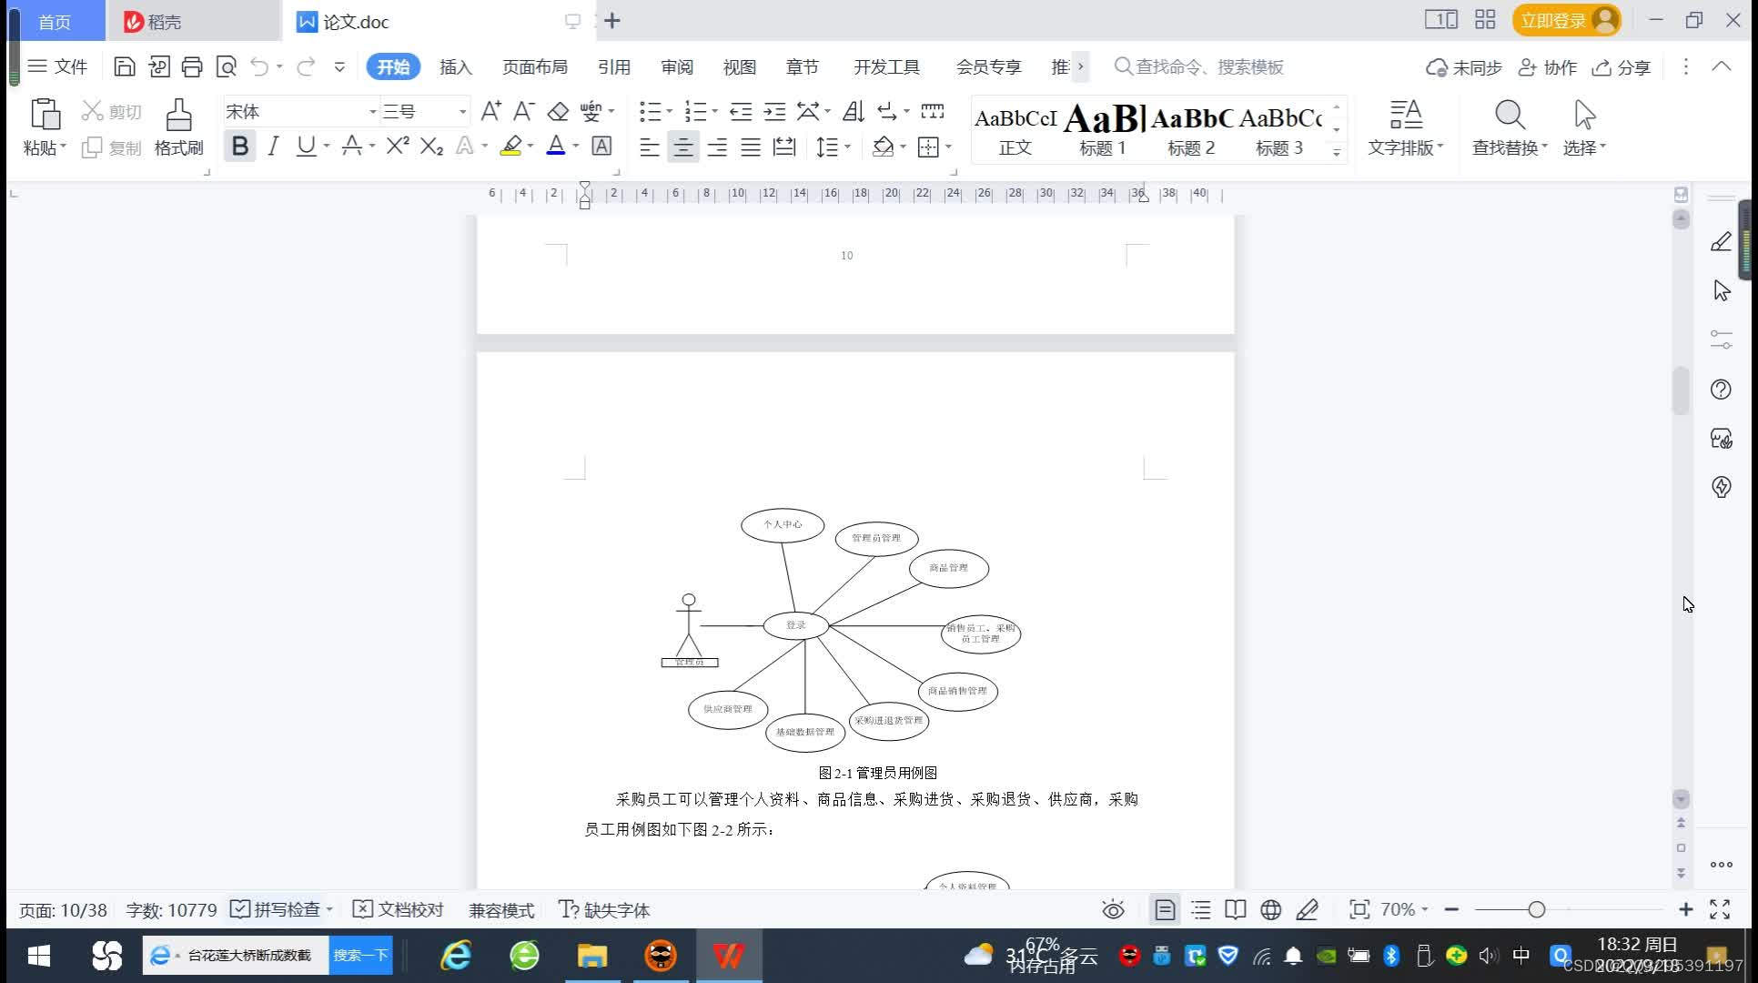Switch to 插入 ribbon tab

point(456,66)
